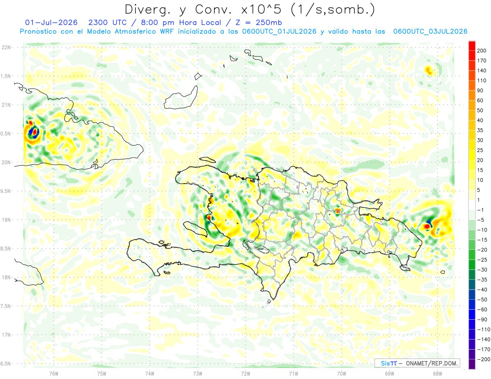Click colorbar value "110"
Viewport: 491px width, 379px height.
pos(482,81)
